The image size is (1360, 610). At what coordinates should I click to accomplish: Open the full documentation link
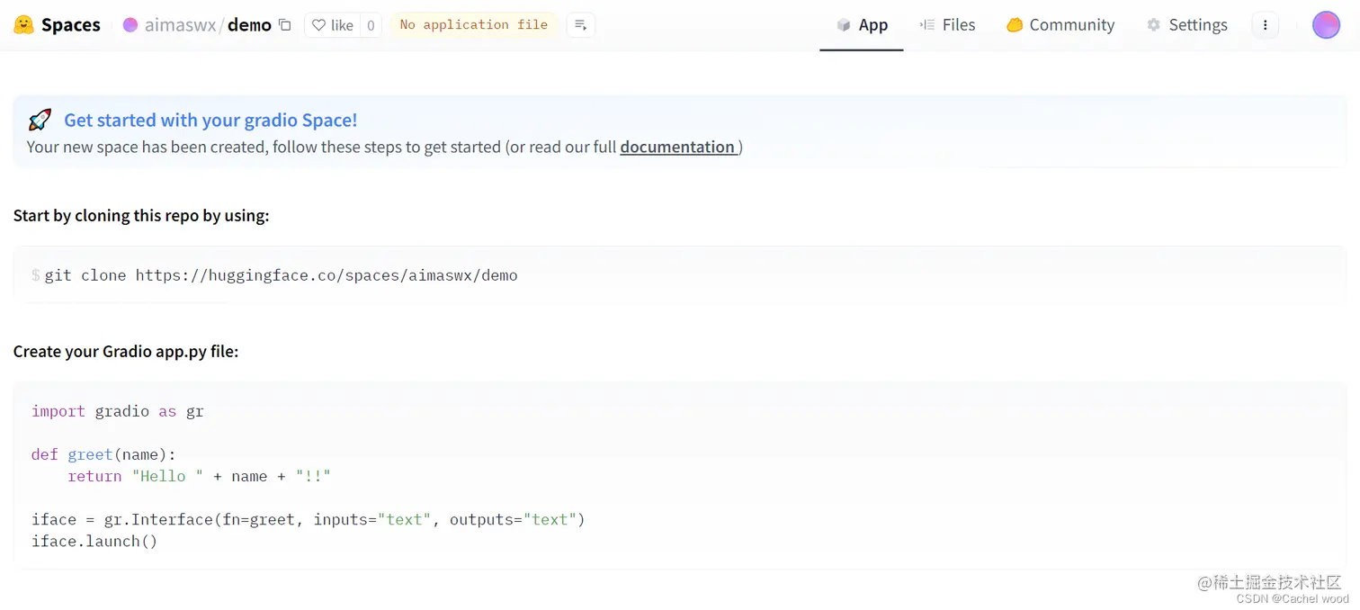pos(679,147)
